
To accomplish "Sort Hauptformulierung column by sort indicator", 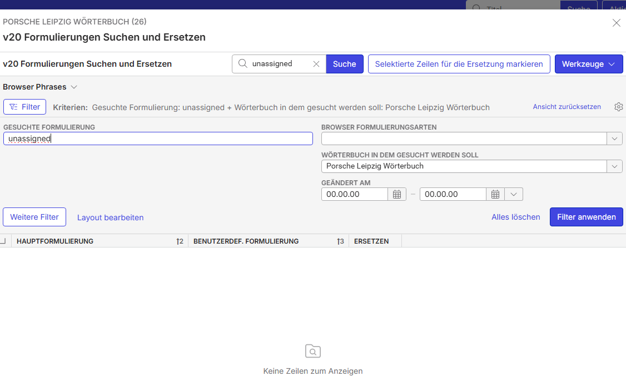I will coord(180,241).
